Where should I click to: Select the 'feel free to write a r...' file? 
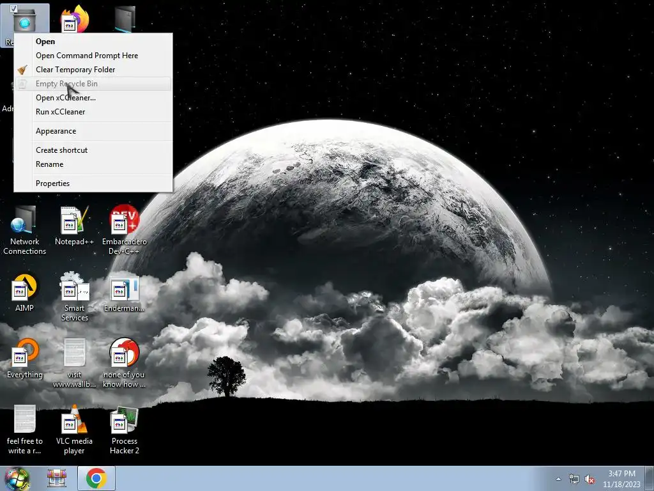click(x=25, y=430)
